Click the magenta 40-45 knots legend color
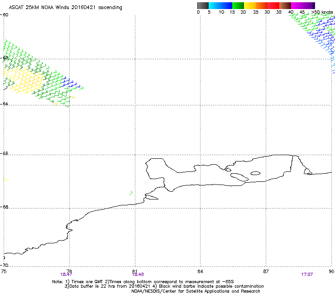 click(x=297, y=5)
